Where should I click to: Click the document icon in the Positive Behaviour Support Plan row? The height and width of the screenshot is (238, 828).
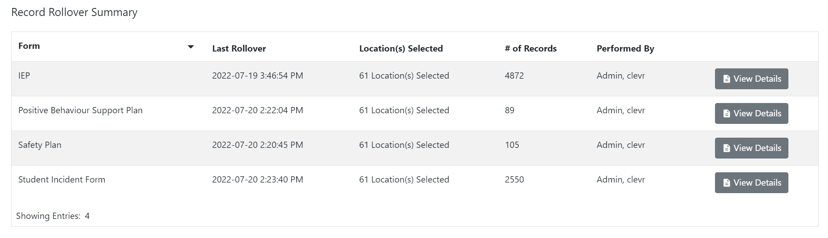727,114
